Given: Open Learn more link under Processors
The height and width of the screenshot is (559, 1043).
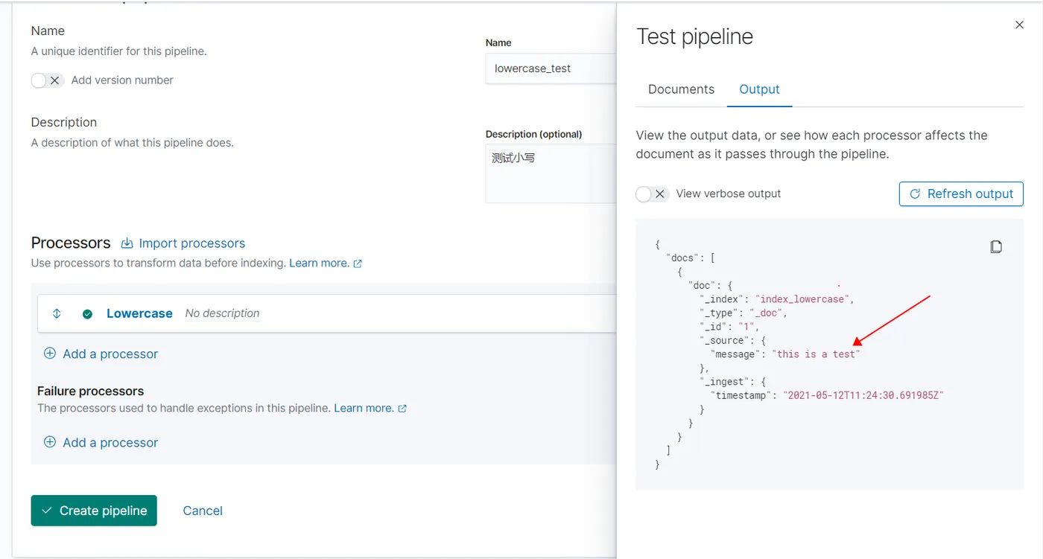Looking at the screenshot, I should pos(326,263).
